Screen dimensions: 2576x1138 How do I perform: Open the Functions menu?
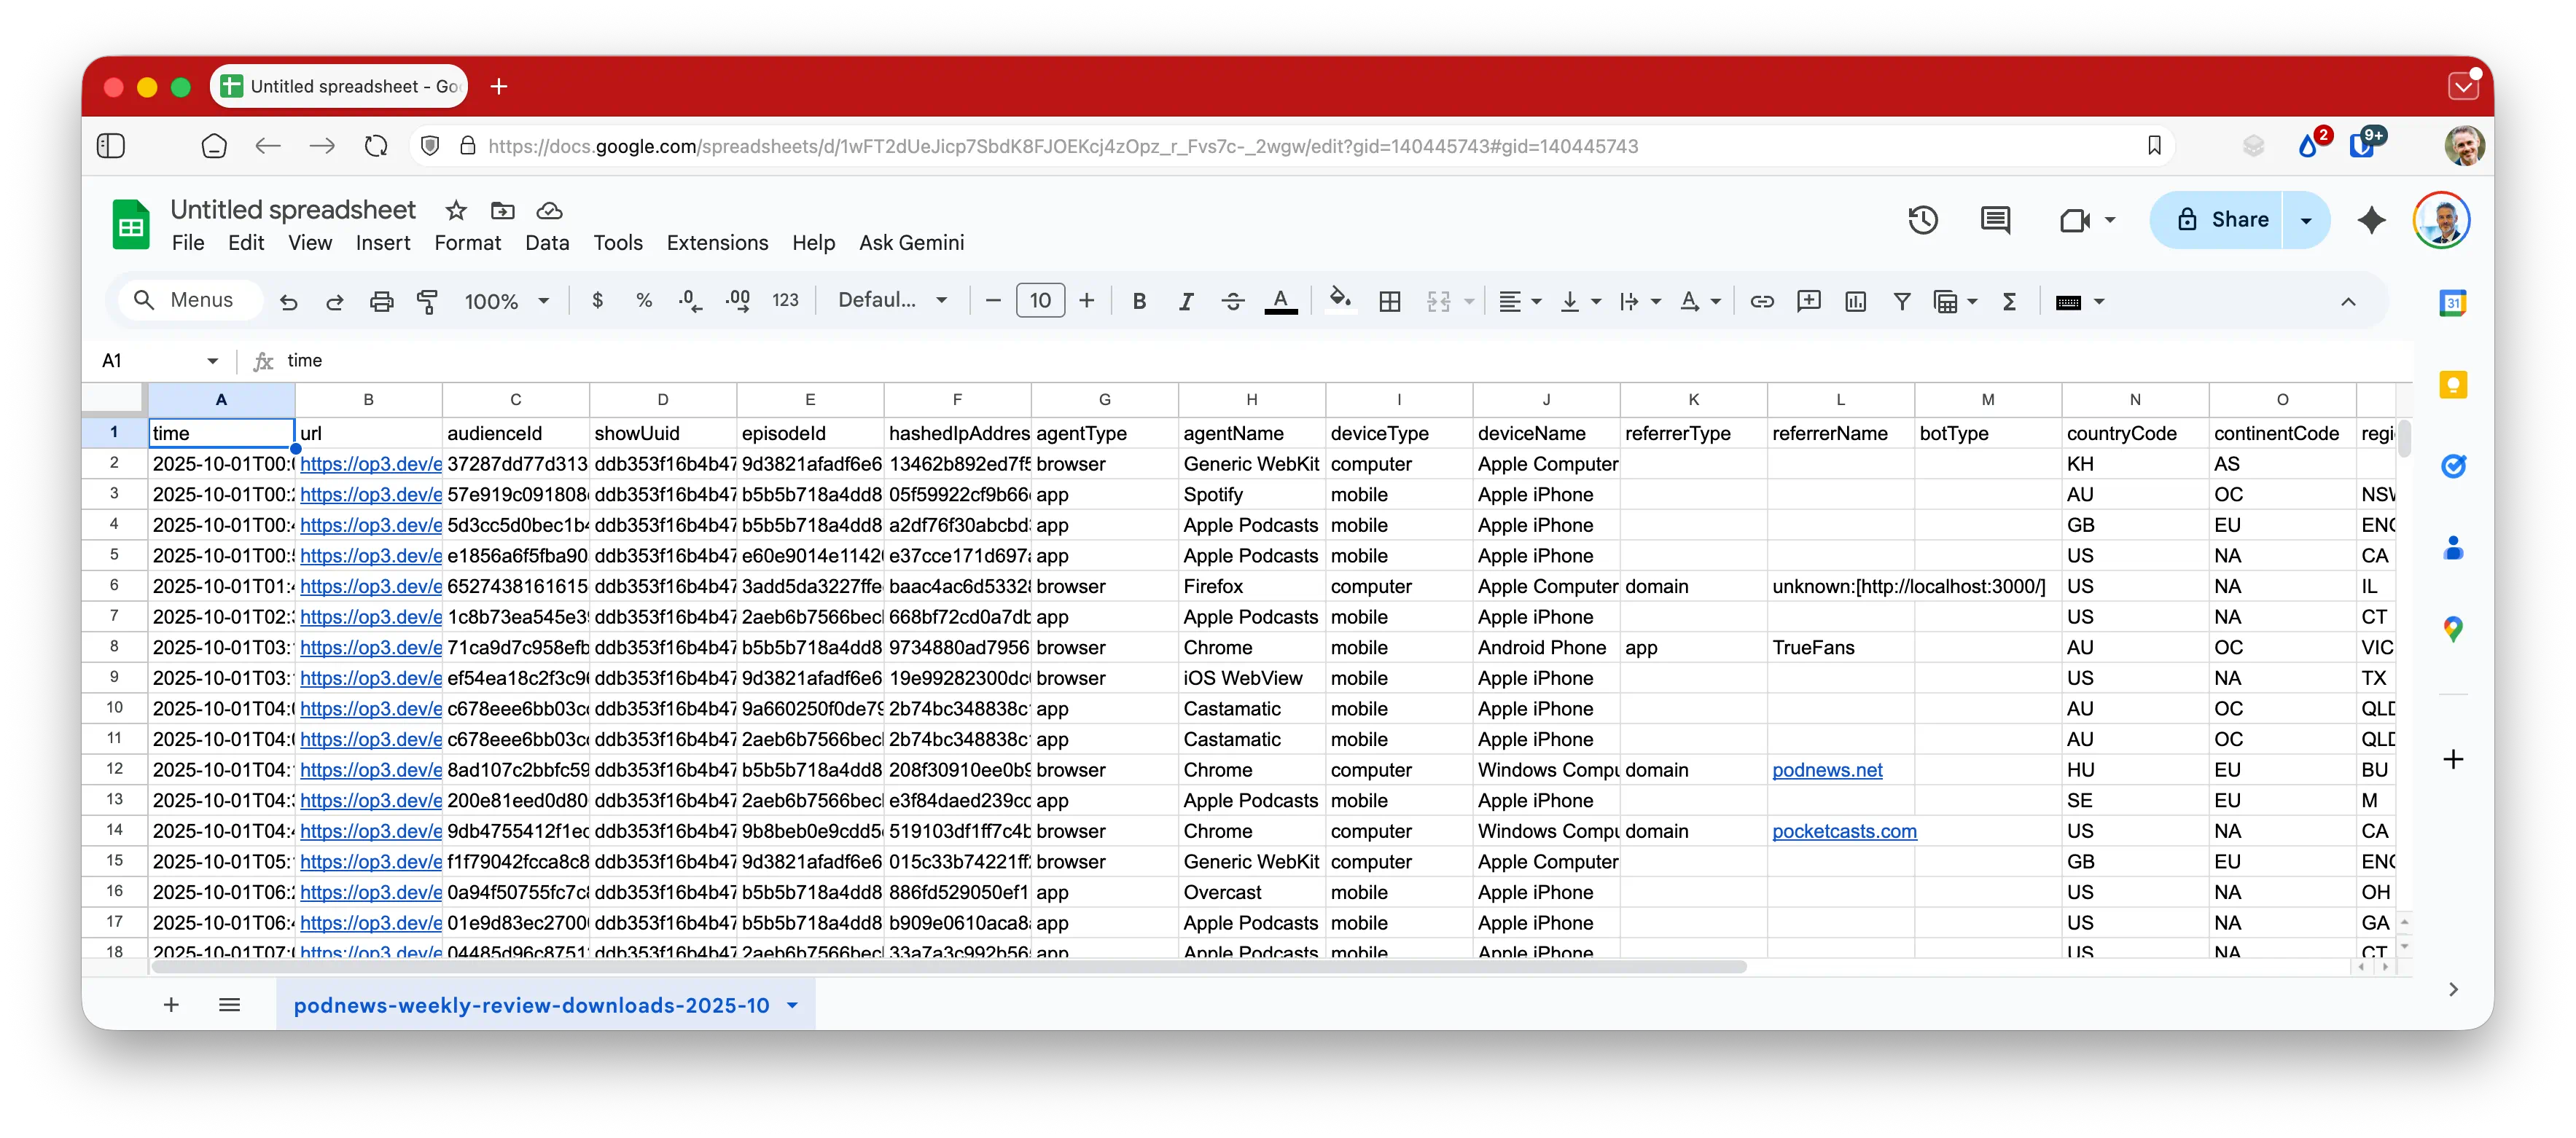point(2010,301)
